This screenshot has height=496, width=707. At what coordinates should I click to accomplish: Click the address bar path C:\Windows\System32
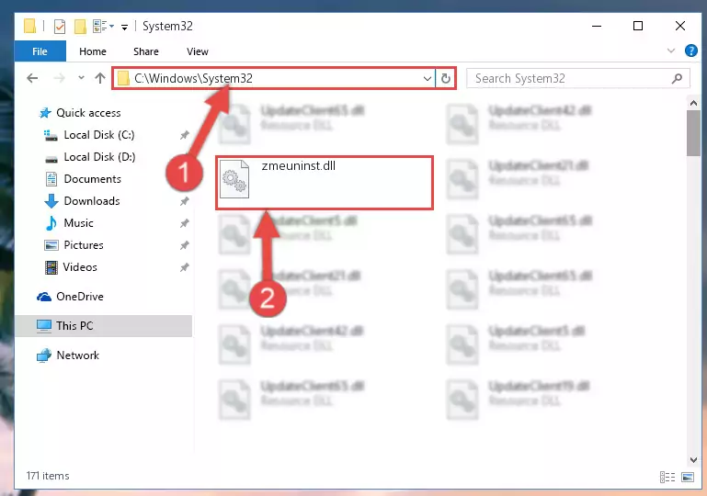tap(193, 78)
